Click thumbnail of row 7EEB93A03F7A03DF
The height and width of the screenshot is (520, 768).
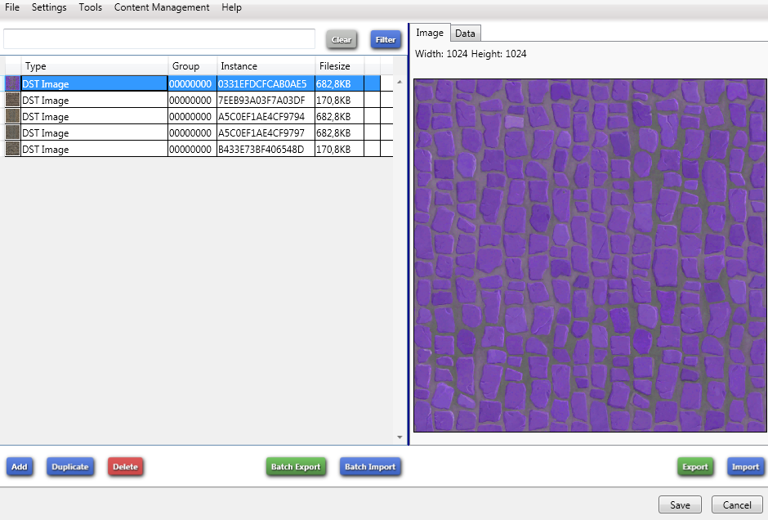pos(12,100)
